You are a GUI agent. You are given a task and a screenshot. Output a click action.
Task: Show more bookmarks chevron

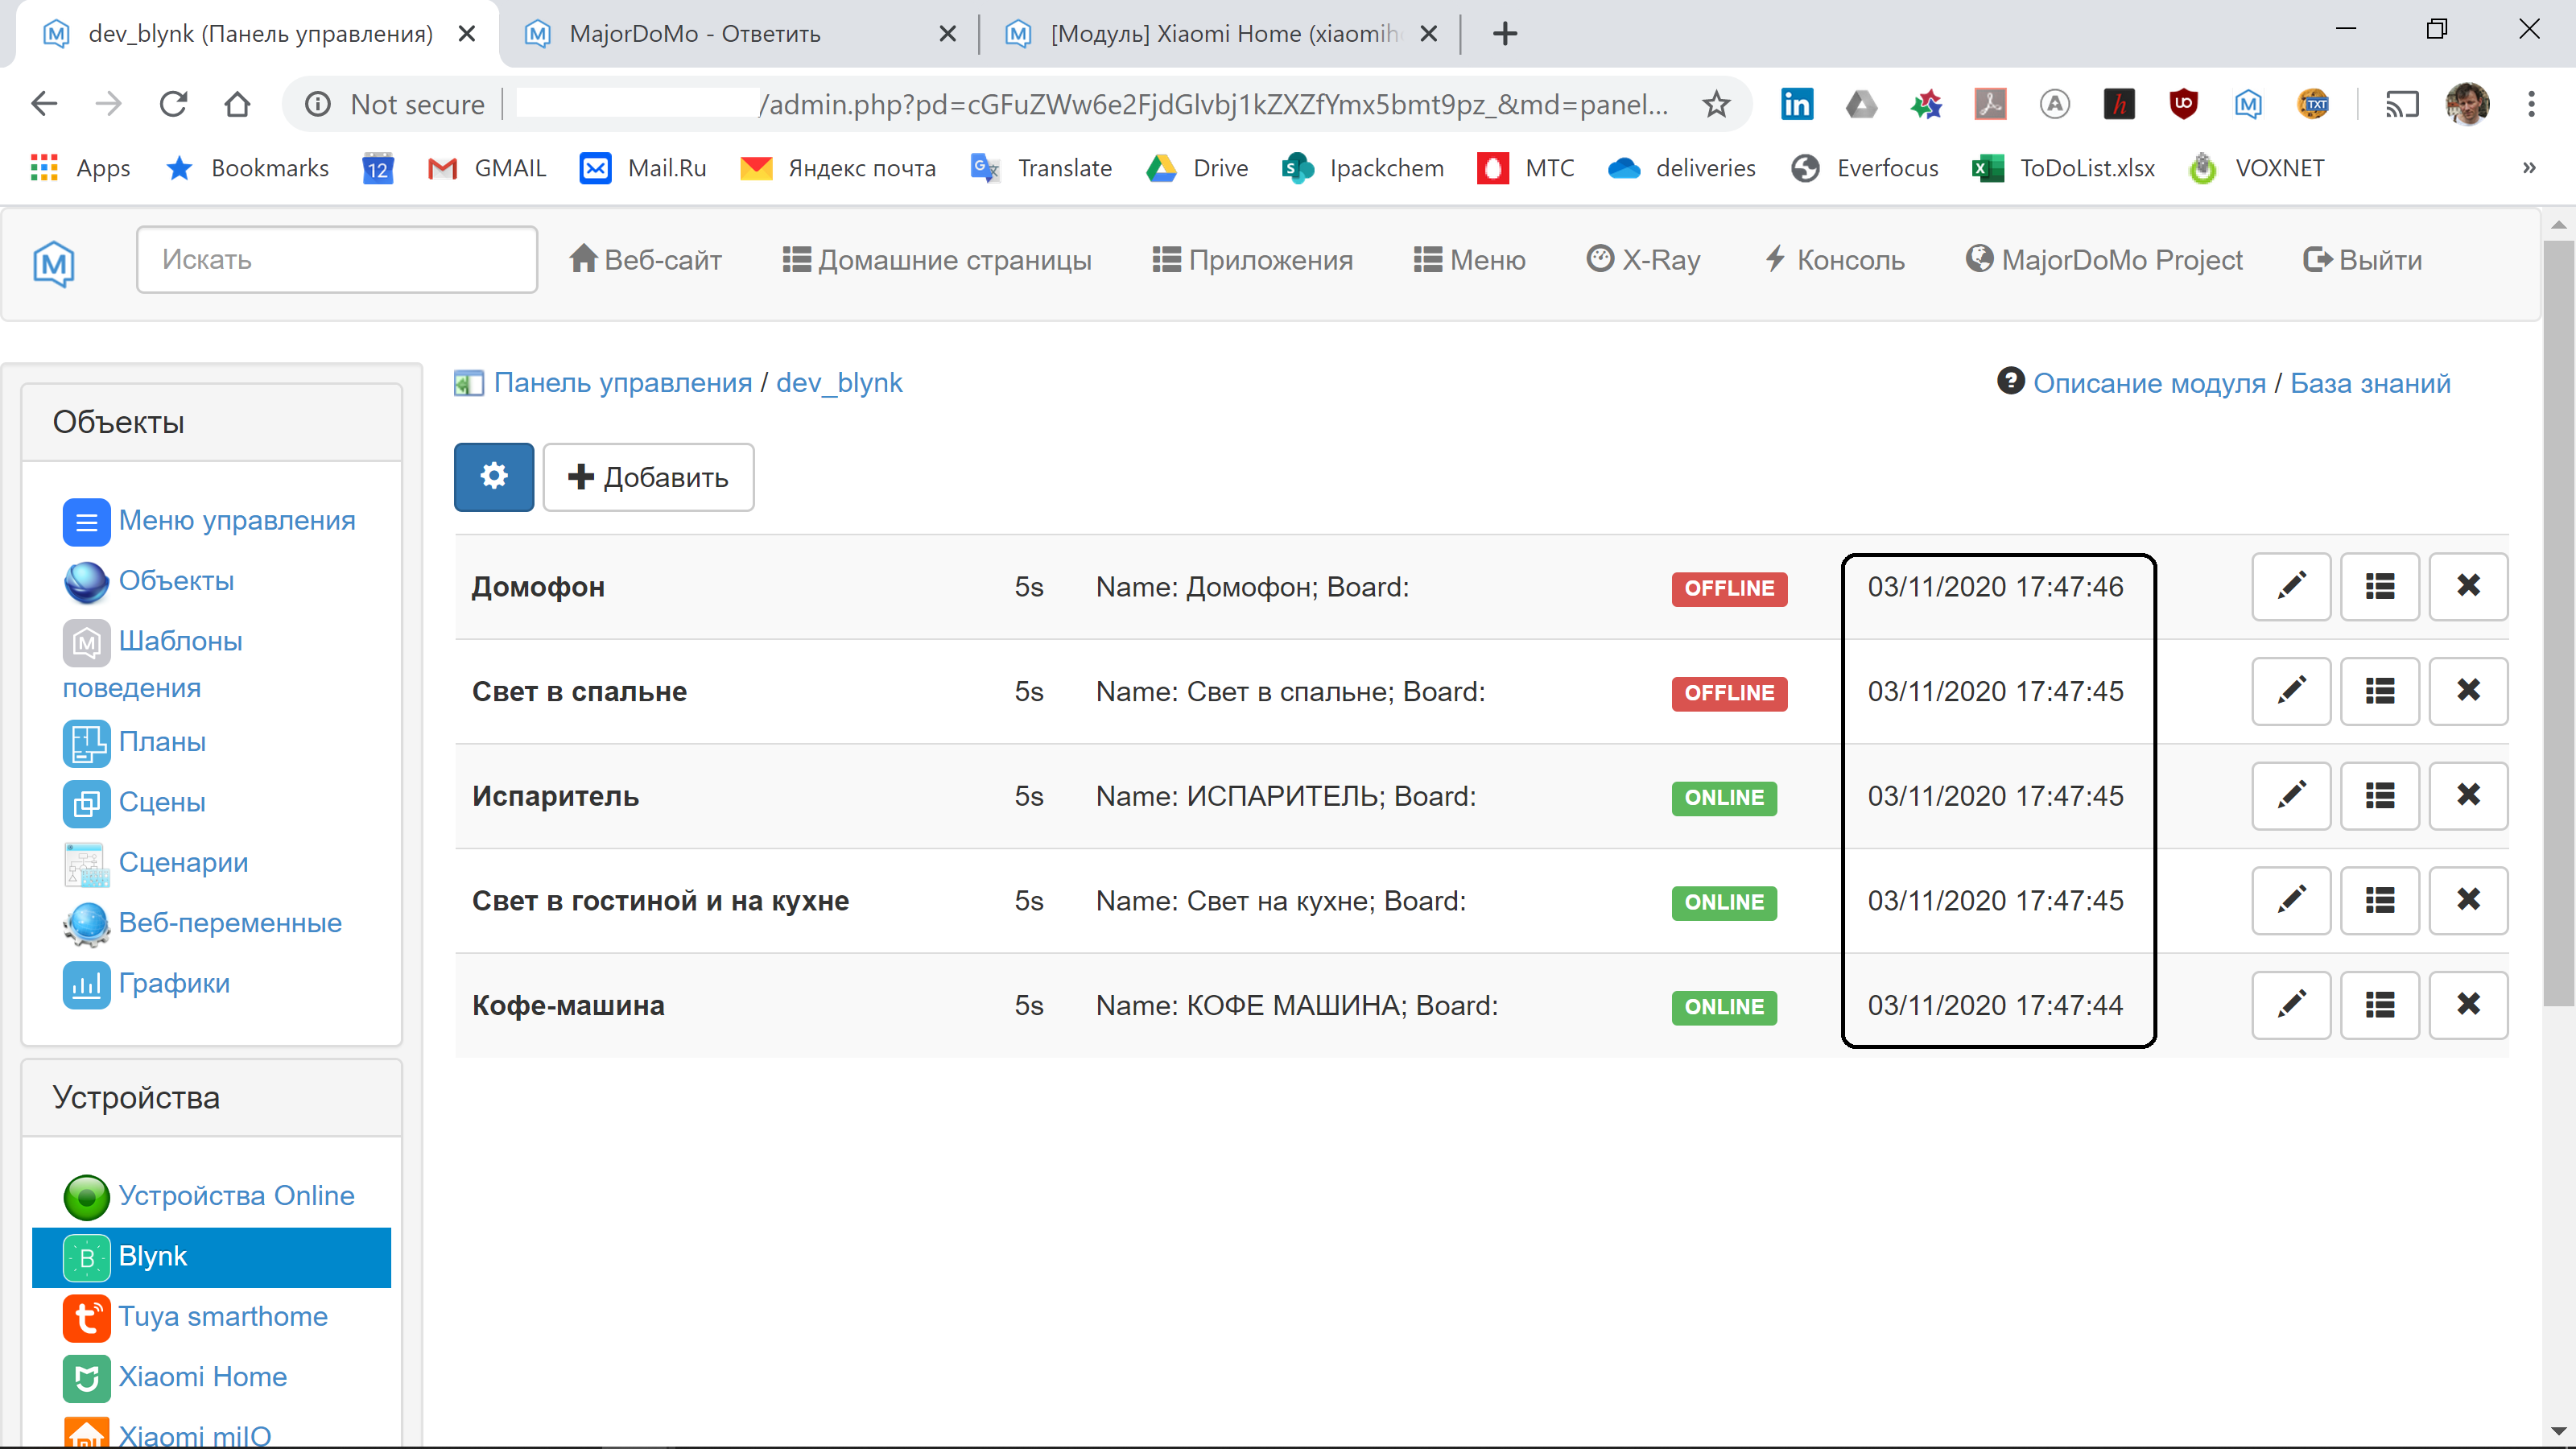click(x=2529, y=168)
